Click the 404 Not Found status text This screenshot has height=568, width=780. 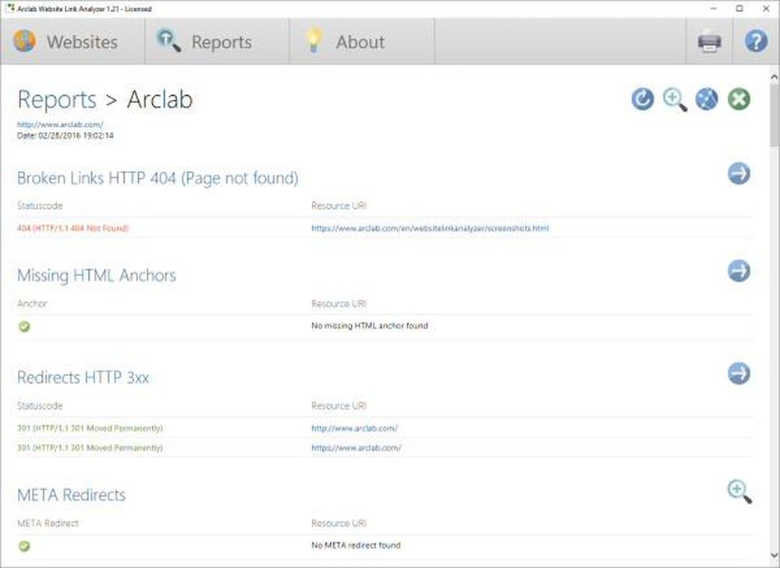73,229
